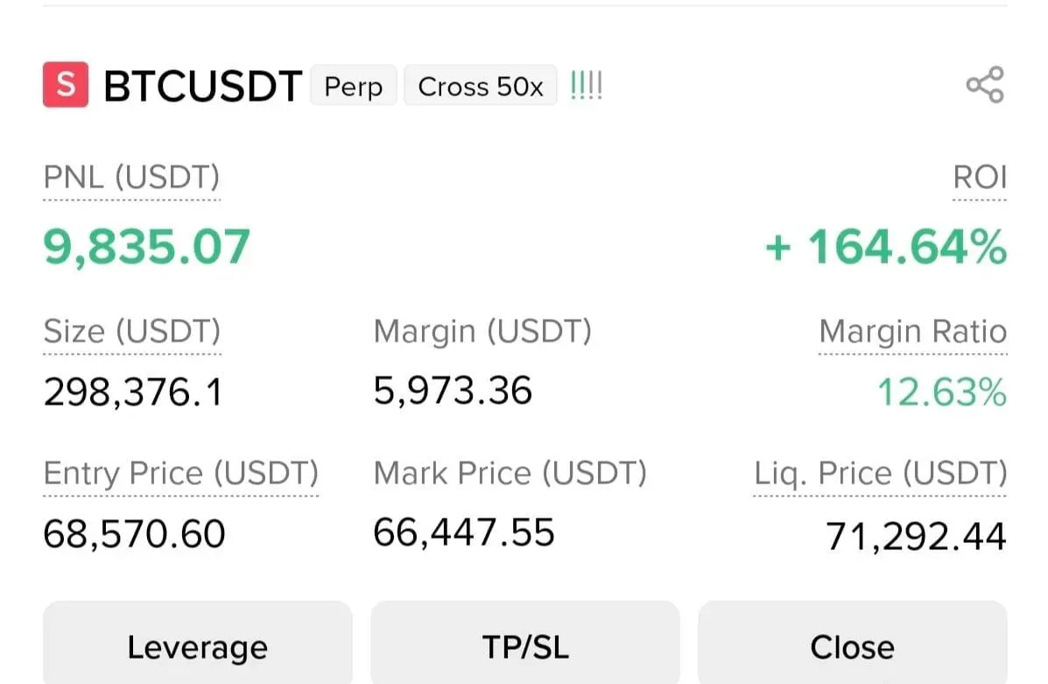Tap the PNL (USDT) label
Viewport: 1048px width, 684px height.
pos(131,178)
